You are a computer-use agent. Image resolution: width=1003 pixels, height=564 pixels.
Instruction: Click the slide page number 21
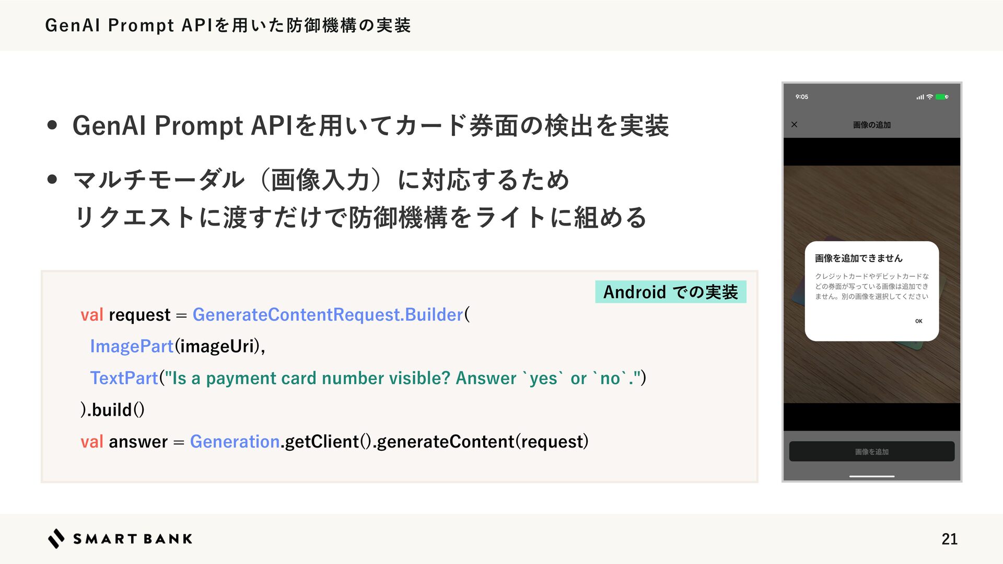pos(949,539)
